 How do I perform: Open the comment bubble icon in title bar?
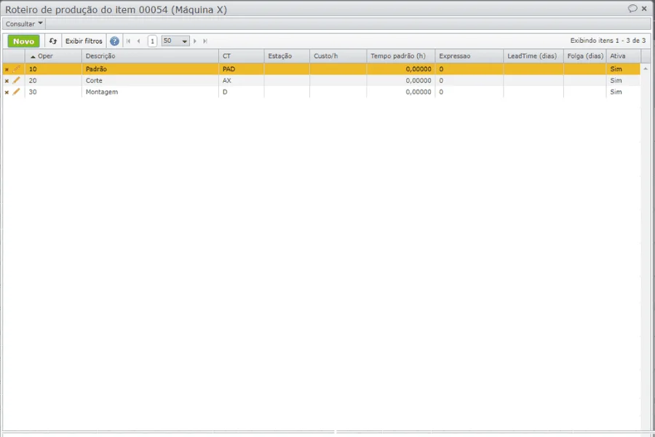click(632, 8)
